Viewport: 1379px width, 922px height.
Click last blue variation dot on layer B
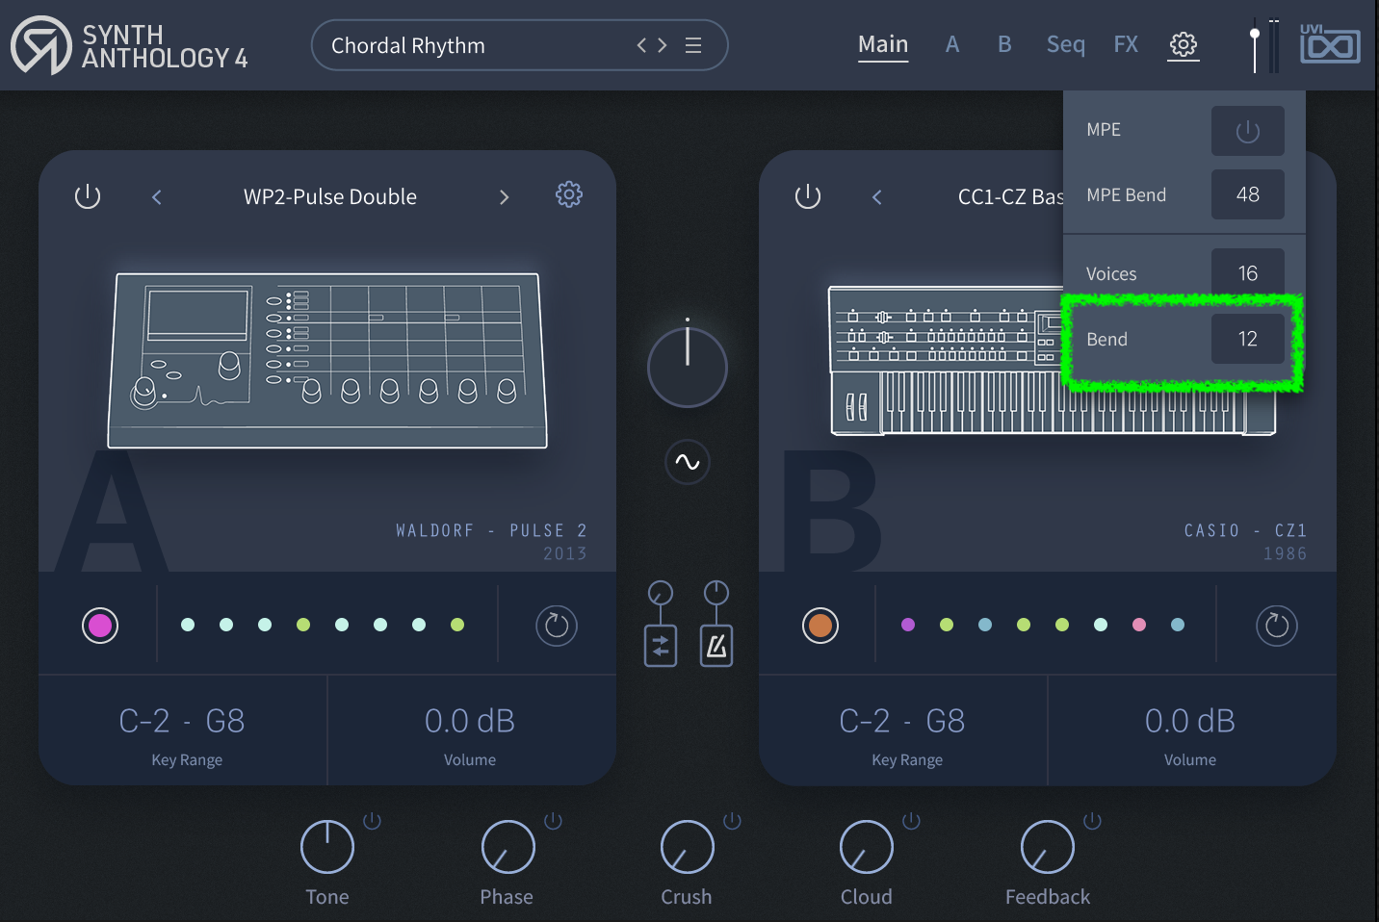(1178, 625)
